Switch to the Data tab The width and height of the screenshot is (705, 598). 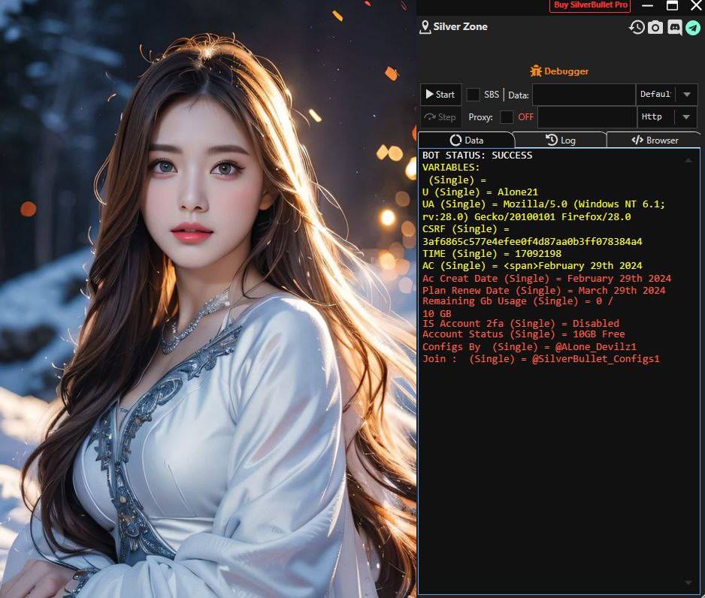(466, 140)
